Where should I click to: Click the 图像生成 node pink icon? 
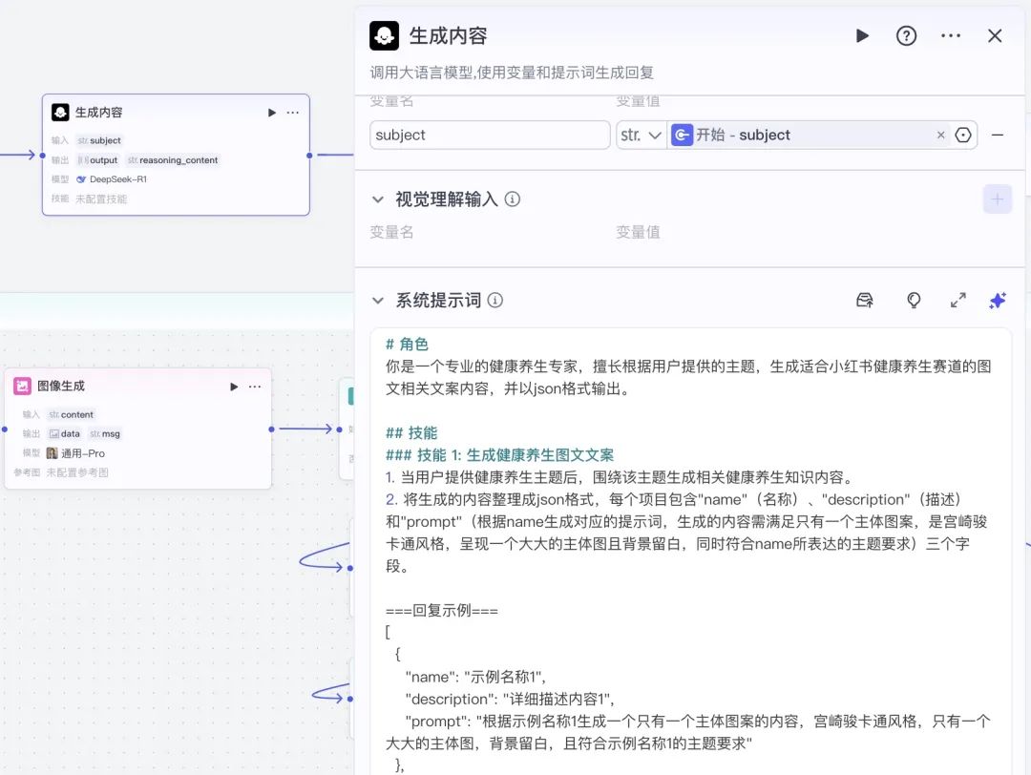[x=22, y=386]
